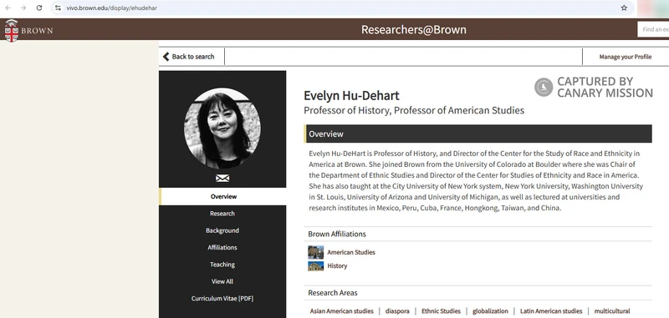Click the Overview section header bar
The image size is (669, 318).
[477, 134]
